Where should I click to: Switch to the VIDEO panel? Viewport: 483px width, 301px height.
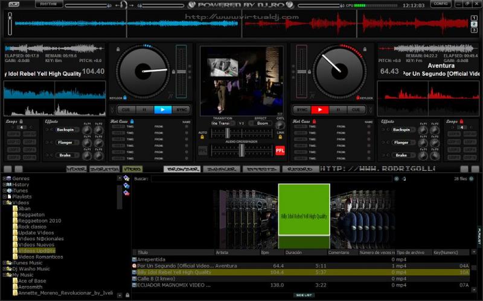point(132,169)
